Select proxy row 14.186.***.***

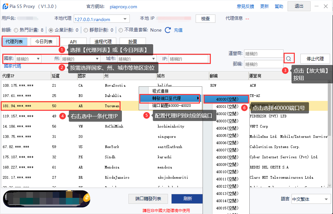coord(165,126)
